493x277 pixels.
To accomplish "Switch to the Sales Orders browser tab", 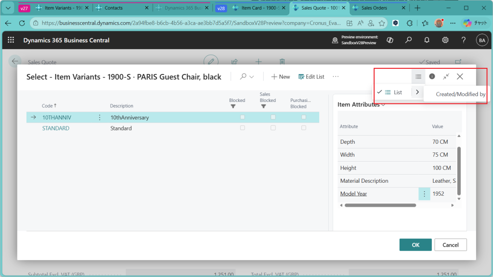I will tap(375, 8).
